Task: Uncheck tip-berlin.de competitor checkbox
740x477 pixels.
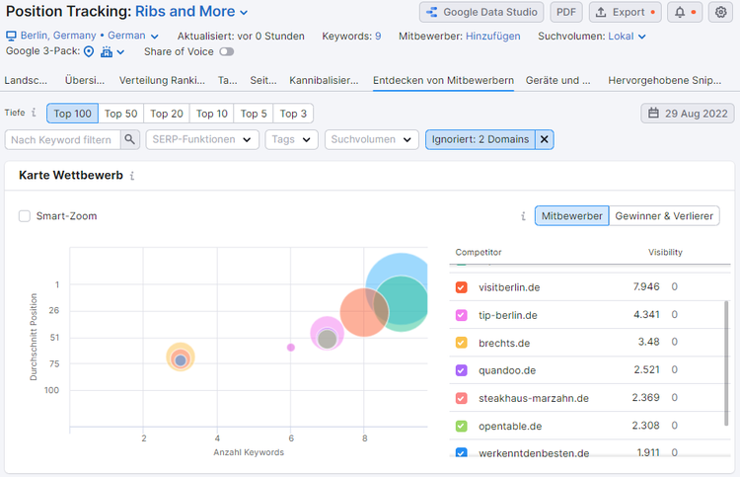Action: coord(461,315)
